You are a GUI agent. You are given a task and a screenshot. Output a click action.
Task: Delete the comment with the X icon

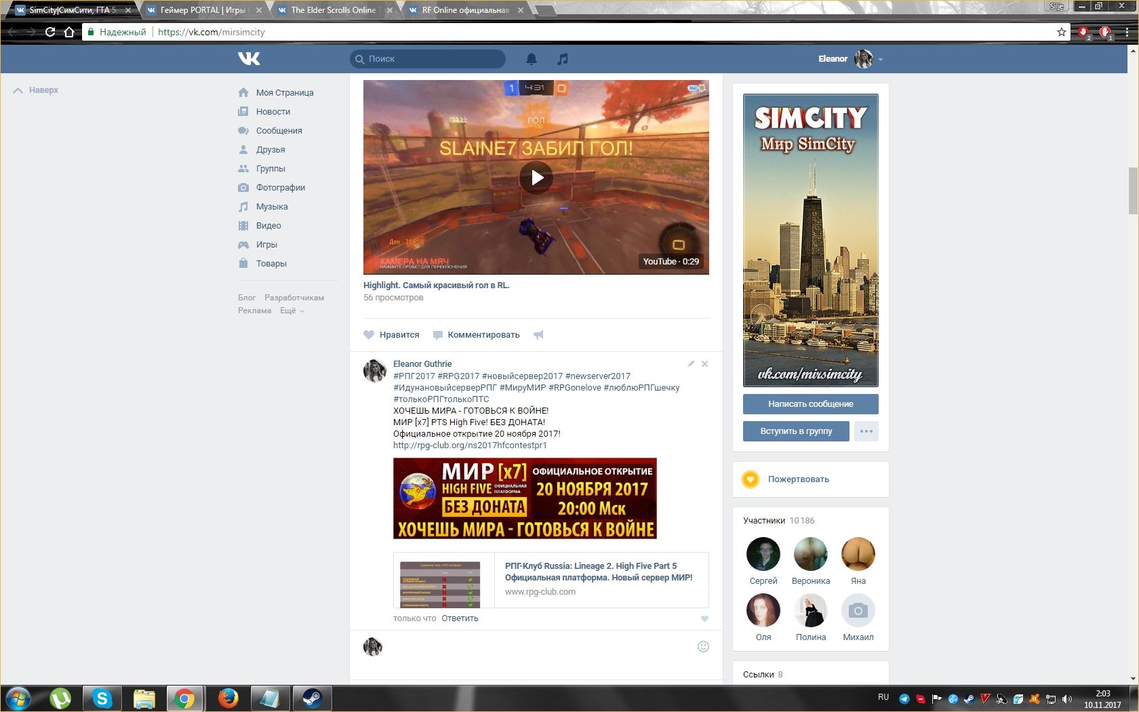pos(704,364)
